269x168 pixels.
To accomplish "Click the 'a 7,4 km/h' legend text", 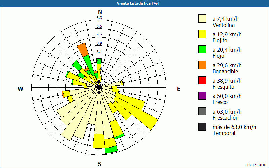I will coord(225,19).
